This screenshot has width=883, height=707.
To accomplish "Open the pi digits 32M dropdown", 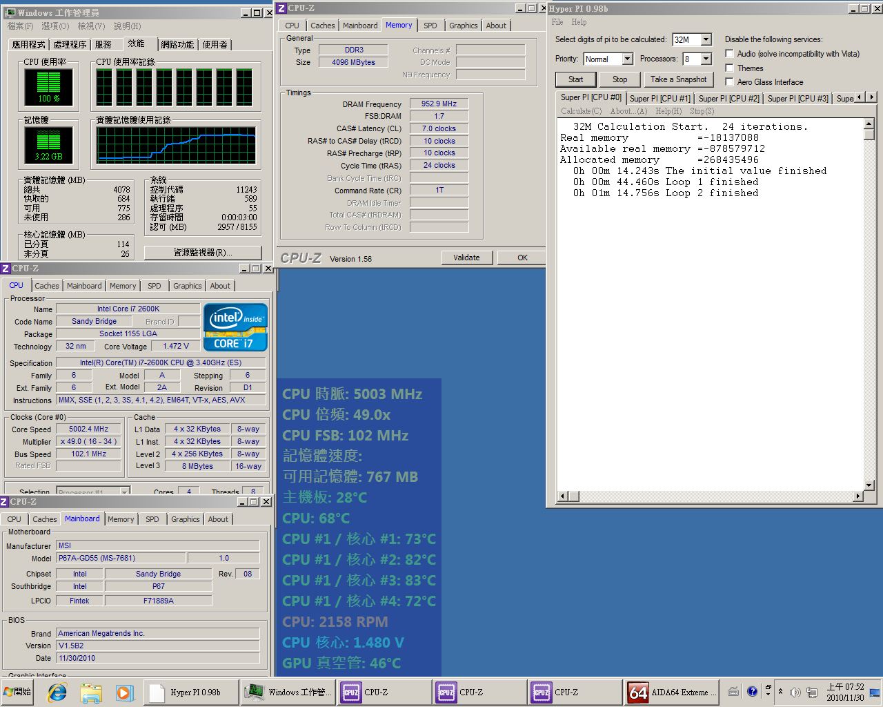I will [x=706, y=39].
